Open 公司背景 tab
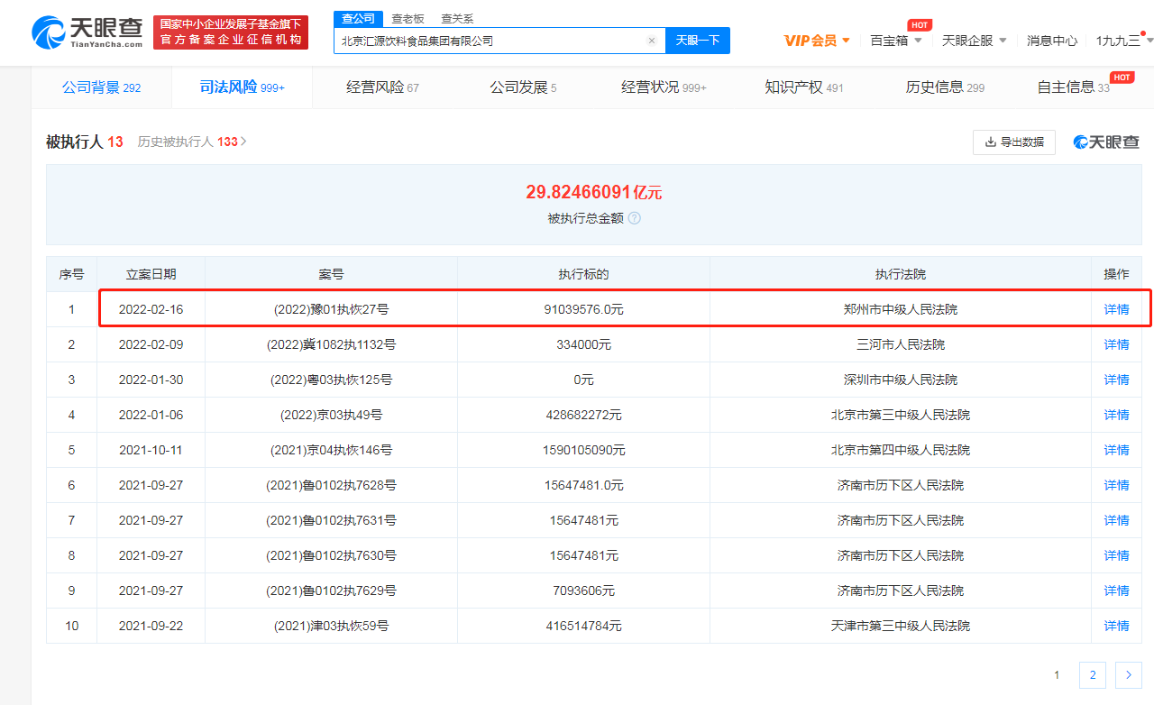The width and height of the screenshot is (1154, 705). [101, 87]
